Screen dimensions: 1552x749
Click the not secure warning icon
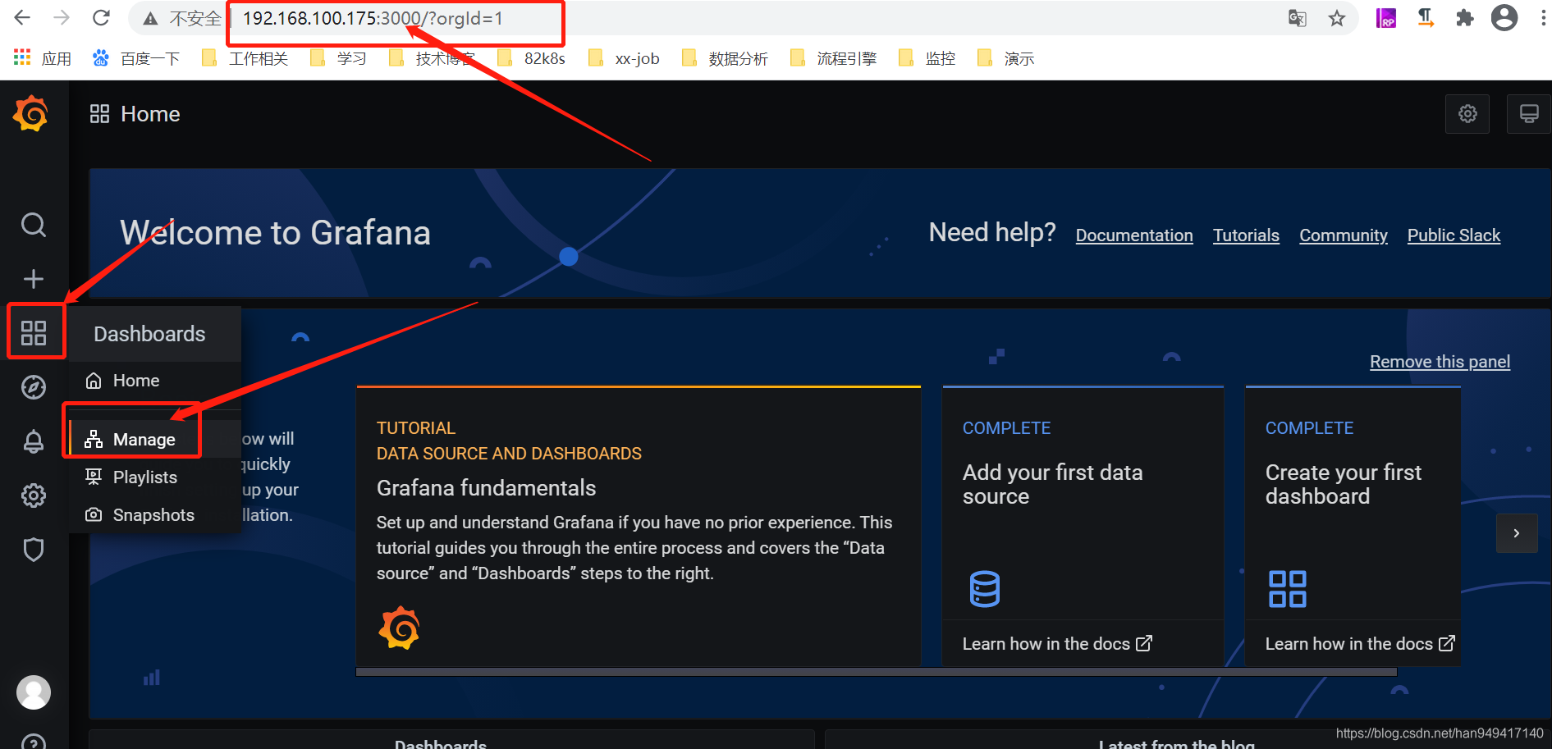pyautogui.click(x=151, y=18)
